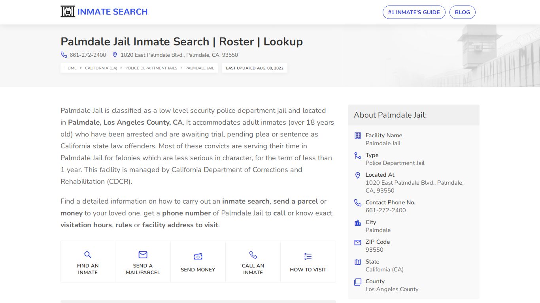Click the State map icon

[358, 262]
